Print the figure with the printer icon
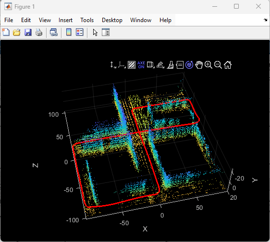This screenshot has width=270, height=242. coord(39,32)
